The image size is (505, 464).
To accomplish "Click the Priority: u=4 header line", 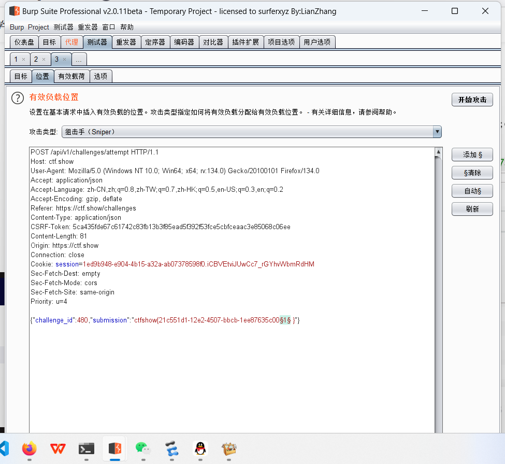I will pos(49,302).
